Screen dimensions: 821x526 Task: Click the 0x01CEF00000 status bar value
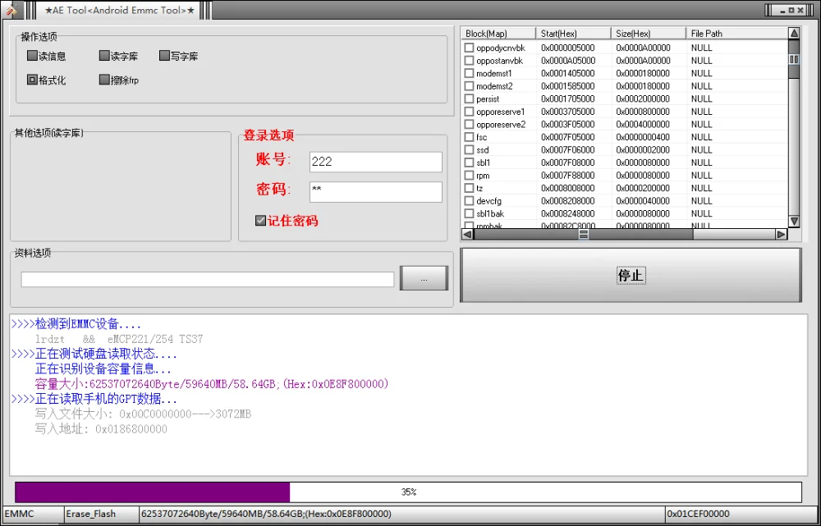tap(741, 514)
